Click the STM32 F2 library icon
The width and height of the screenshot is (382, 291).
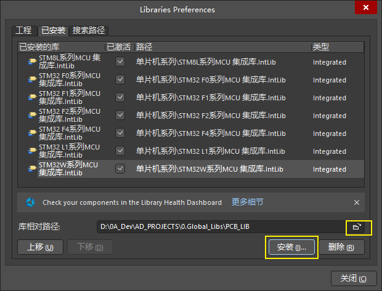(32, 116)
